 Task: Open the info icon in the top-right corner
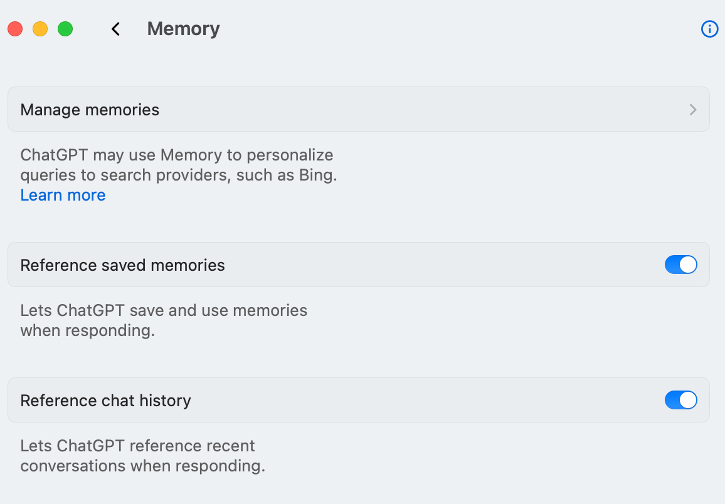coord(709,29)
